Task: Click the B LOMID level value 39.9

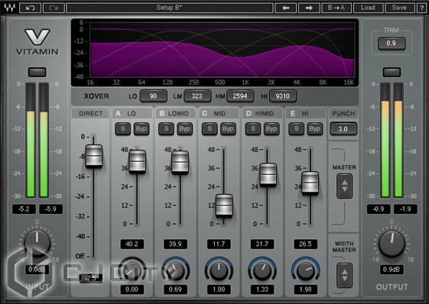Action: (175, 244)
